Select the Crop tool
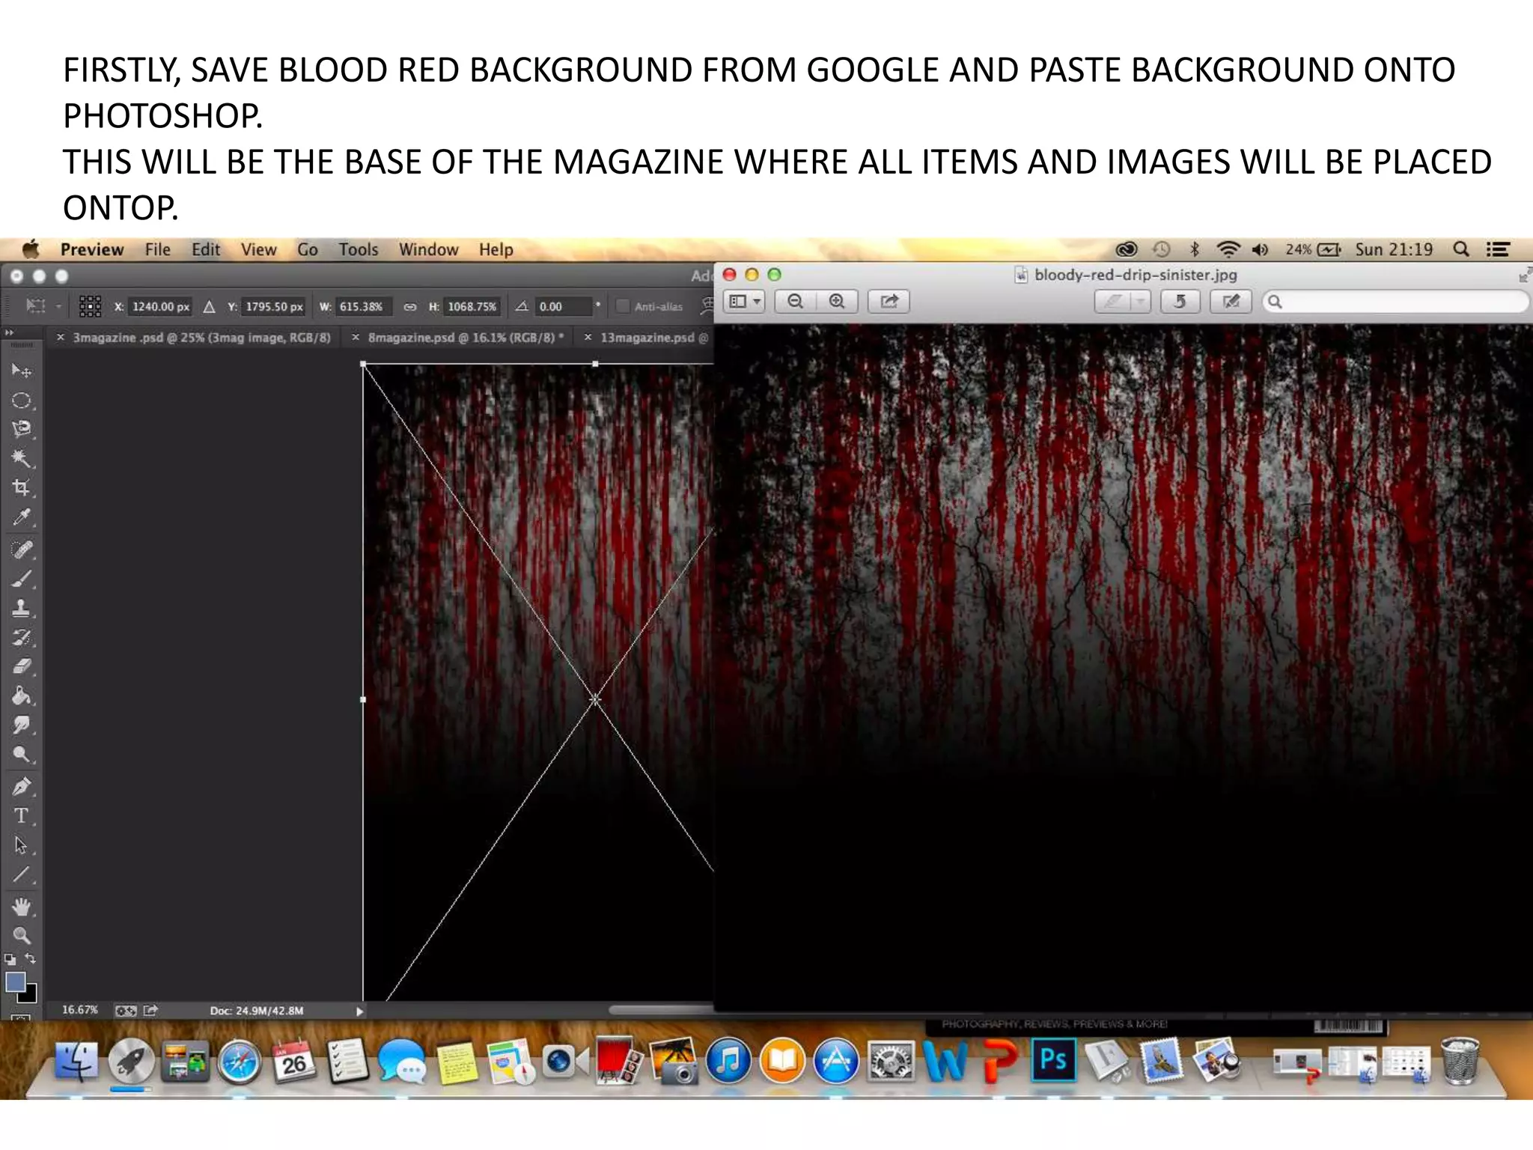The image size is (1533, 1150). 21,487
